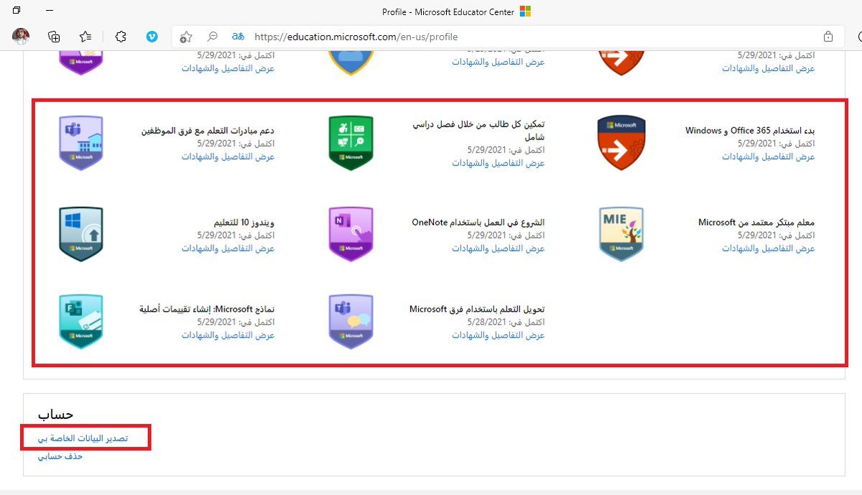
Task: Click title تمكين كل طالب من خلال فصل دراسي
Action: tap(479, 131)
